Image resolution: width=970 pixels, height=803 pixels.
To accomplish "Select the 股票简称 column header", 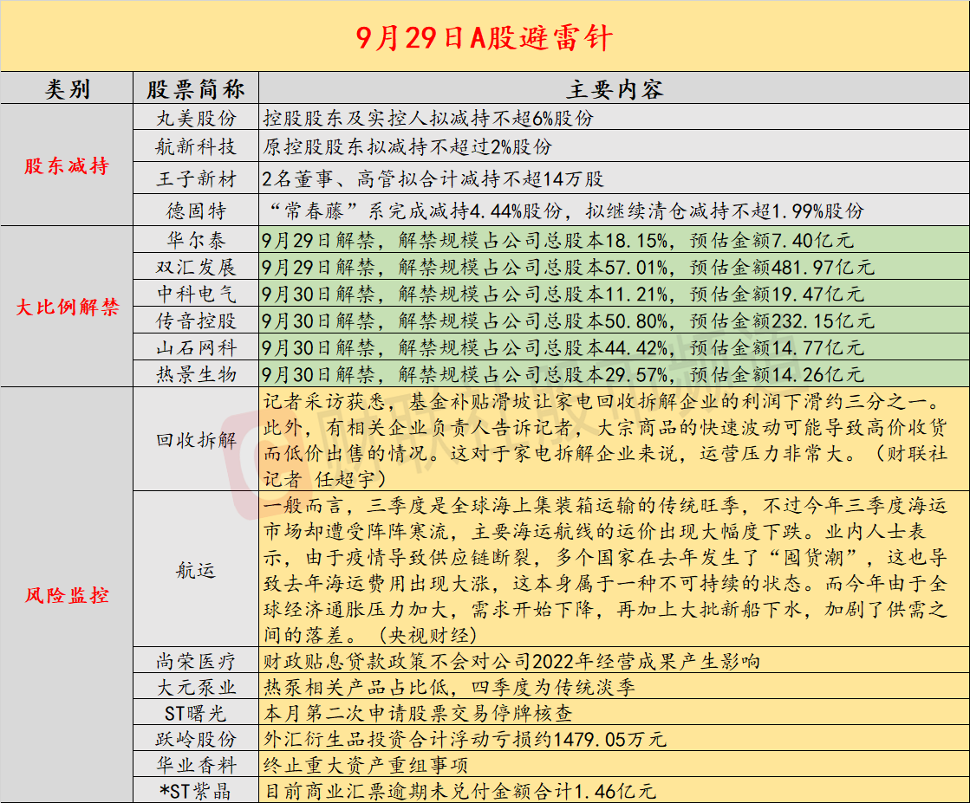I will coord(195,87).
